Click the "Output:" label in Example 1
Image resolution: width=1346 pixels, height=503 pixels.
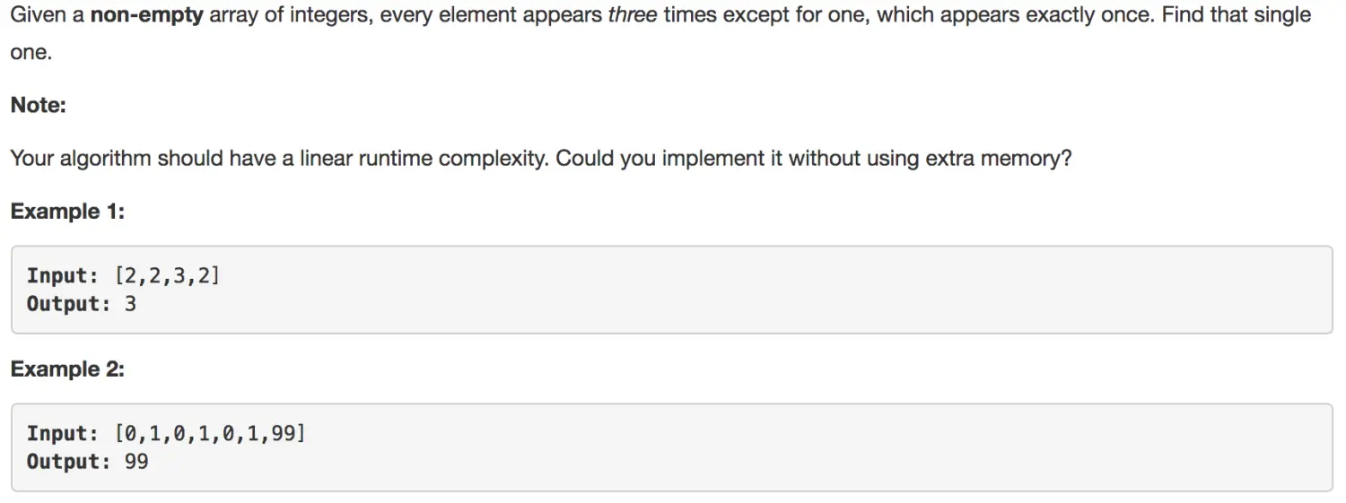pyautogui.click(x=68, y=304)
